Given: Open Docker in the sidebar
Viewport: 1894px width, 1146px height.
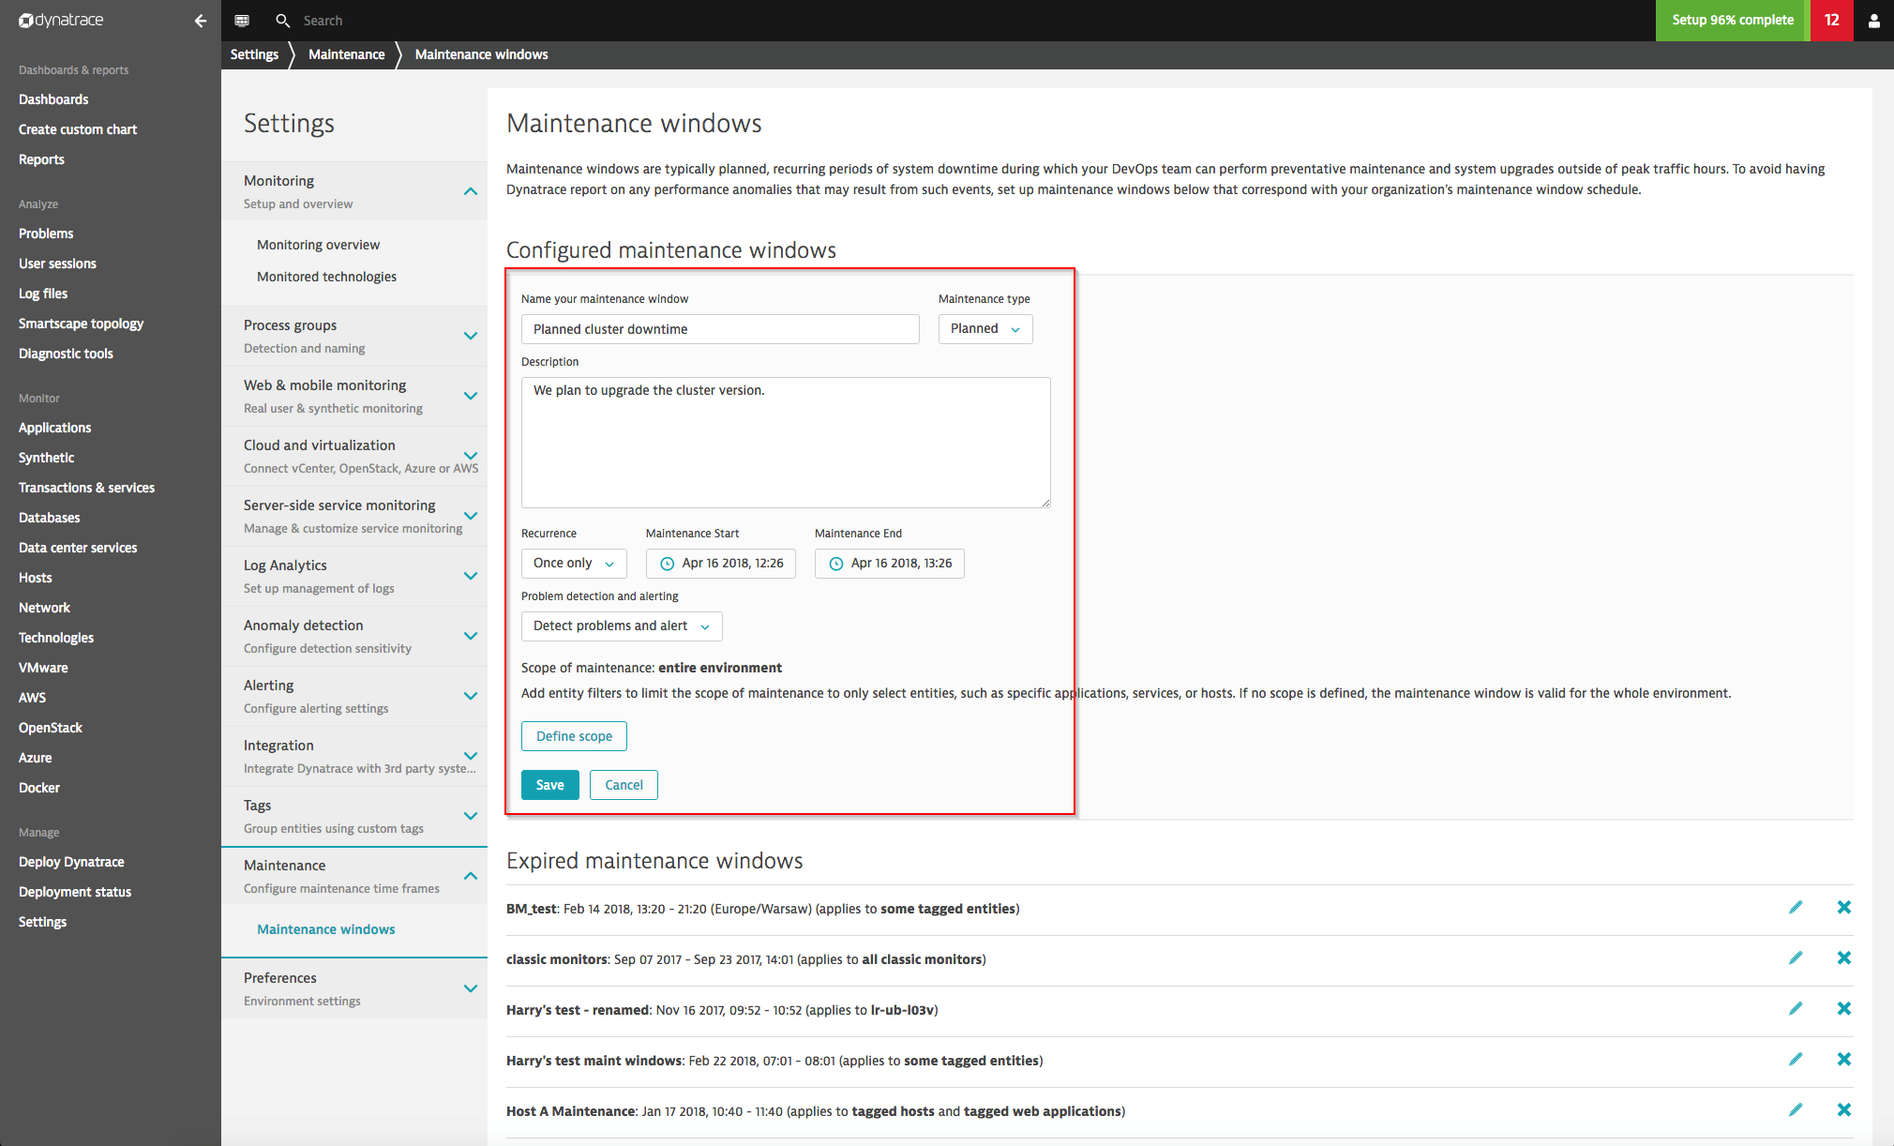Looking at the screenshot, I should click(x=39, y=788).
